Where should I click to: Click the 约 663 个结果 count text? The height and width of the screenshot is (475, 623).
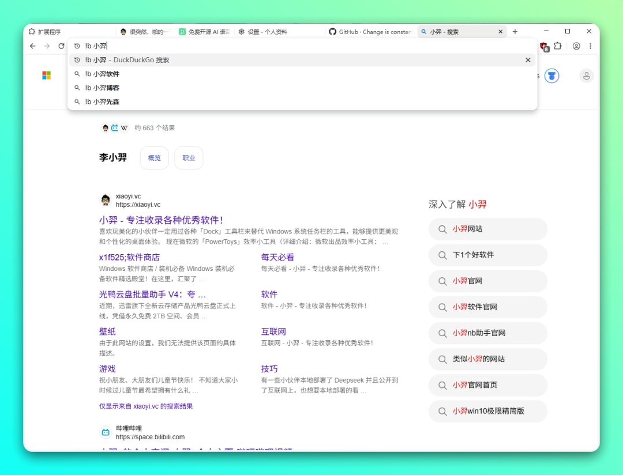155,128
